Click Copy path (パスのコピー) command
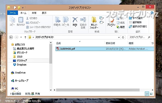This screenshot has height=103, width=162. pos(33,23)
